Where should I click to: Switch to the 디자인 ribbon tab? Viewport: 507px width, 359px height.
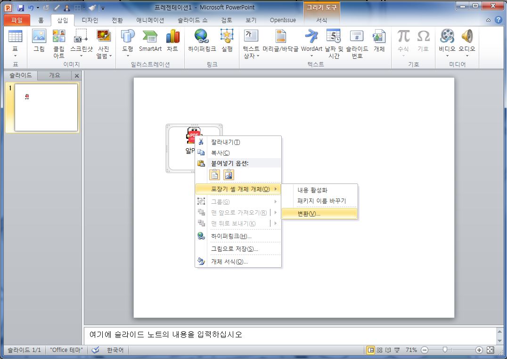click(x=90, y=20)
